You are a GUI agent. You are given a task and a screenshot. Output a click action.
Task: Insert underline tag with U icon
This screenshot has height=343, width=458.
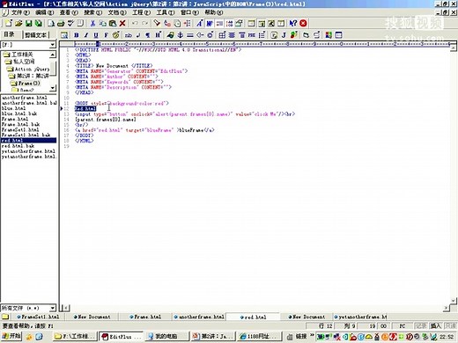[x=96, y=35]
